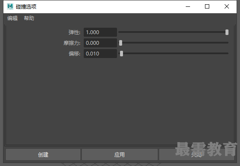Minimize the 碰撞选项 window
This screenshot has width=240, height=166.
point(188,6)
